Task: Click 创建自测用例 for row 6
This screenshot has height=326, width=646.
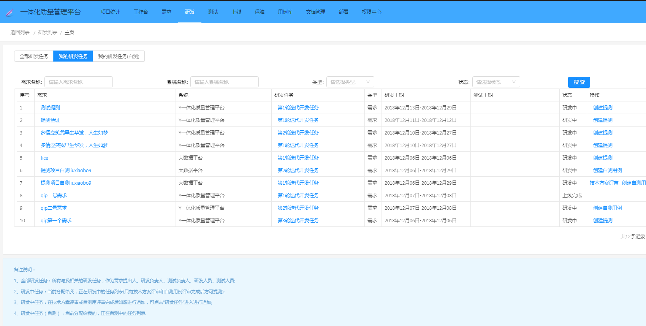Action: [608, 170]
